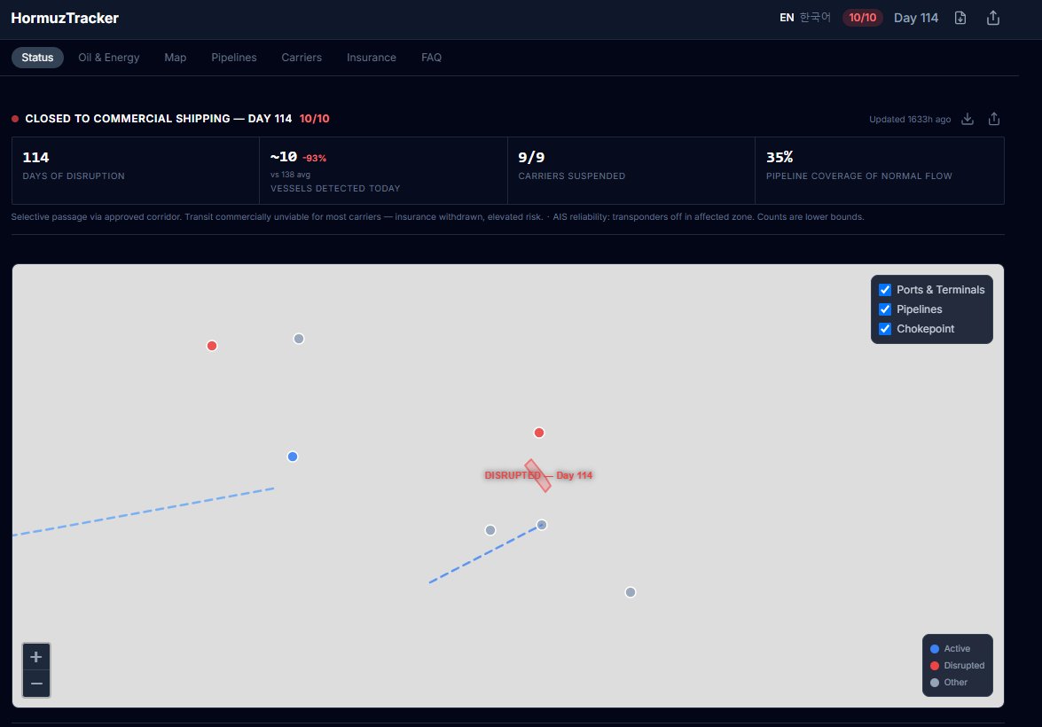Click the red port marker near top-left of map

(x=212, y=346)
